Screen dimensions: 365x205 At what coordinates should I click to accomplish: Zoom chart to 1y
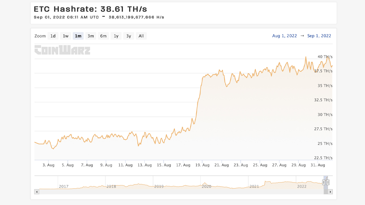point(116,36)
